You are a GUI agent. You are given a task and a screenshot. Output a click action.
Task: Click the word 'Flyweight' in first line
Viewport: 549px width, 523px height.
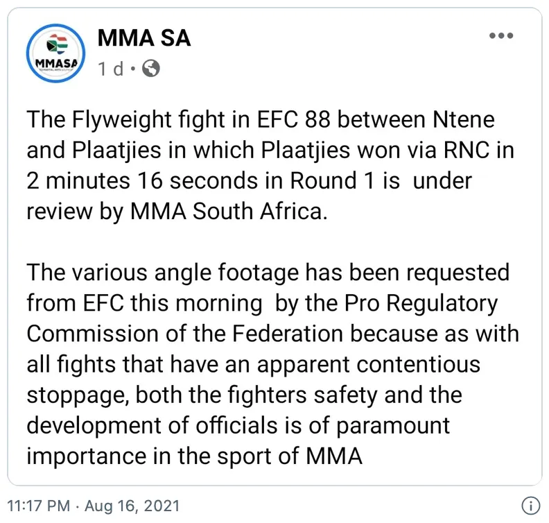pyautogui.click(x=122, y=119)
